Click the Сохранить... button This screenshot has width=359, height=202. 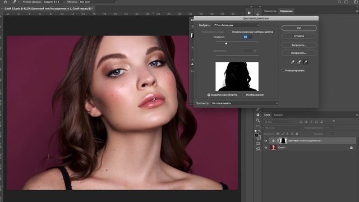point(299,53)
